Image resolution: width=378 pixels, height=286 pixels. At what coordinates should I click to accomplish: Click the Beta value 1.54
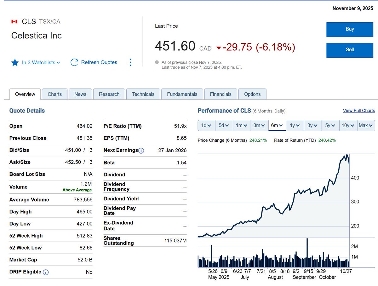182,163
